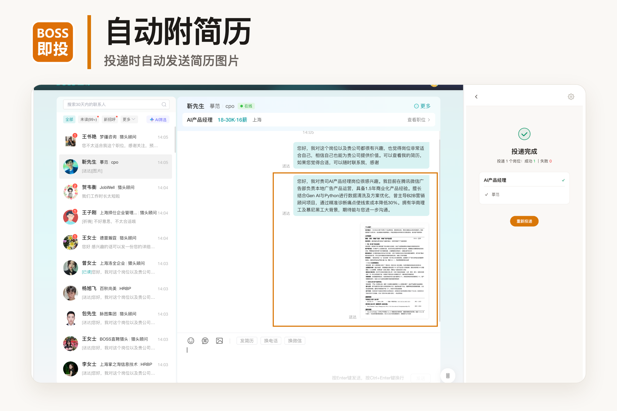Viewport: 617px width, 411px height.
Task: Open conversation with 王女士 BOSS直聘猎头
Action: tap(116, 343)
